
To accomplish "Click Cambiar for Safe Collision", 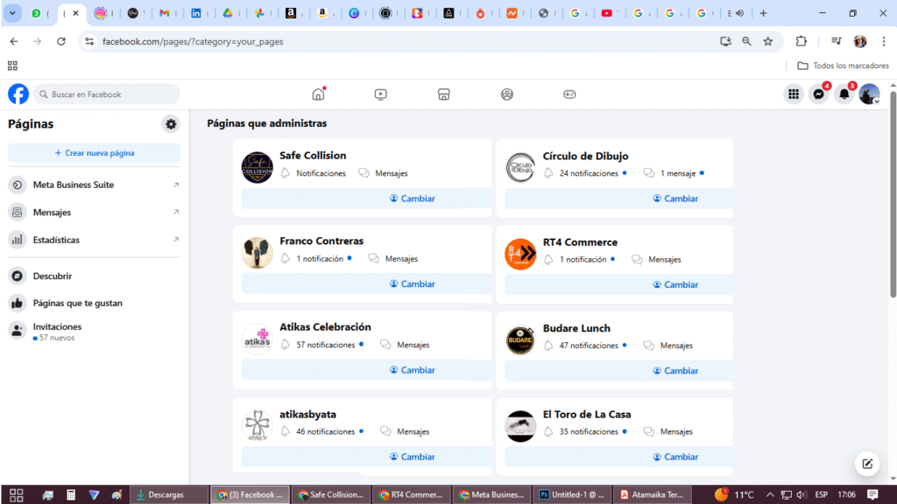I will pyautogui.click(x=367, y=199).
